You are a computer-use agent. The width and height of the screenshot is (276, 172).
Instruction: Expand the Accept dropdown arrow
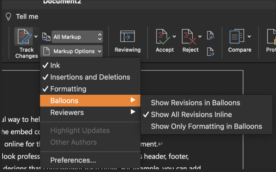[174, 37]
